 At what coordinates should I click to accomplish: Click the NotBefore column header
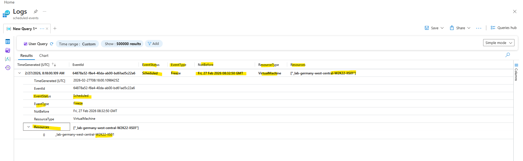[x=205, y=65]
